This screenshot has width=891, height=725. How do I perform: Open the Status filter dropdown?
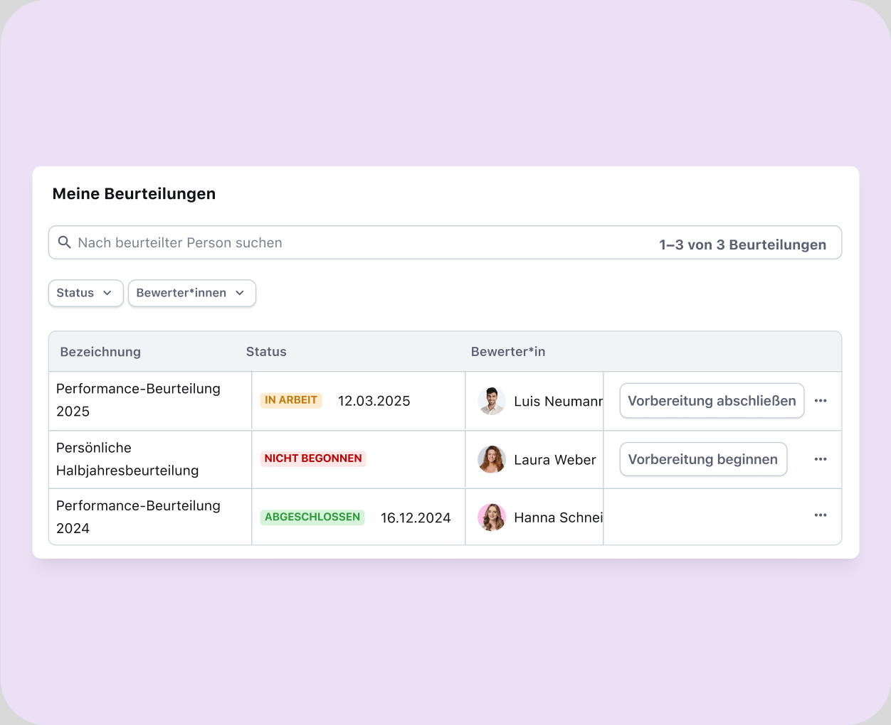85,293
